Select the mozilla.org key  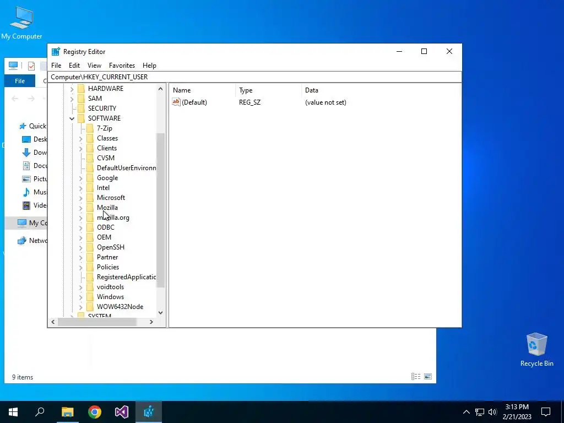point(113,217)
